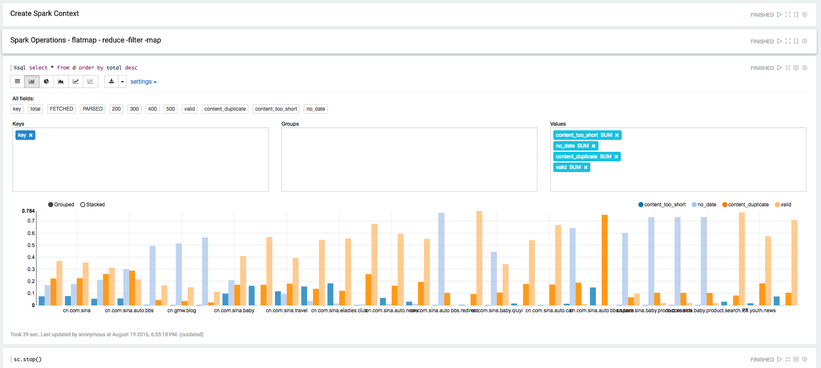
Task: Show editor of Spark Operations paragraph
Action: (x=788, y=41)
